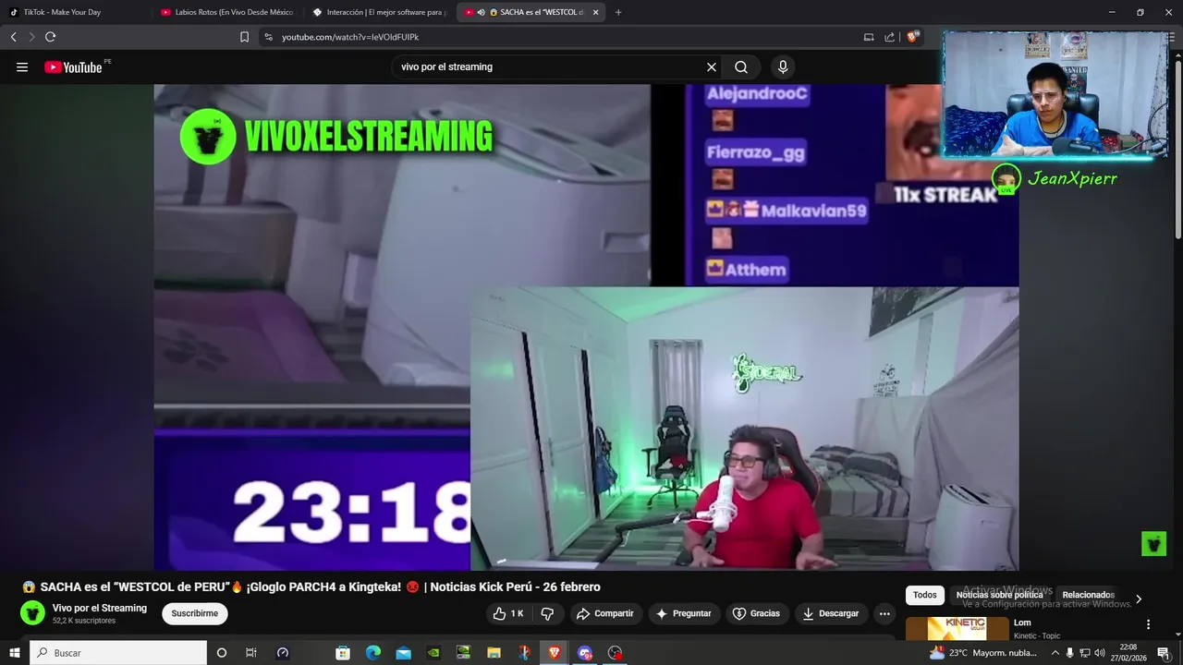Open Vivo por el Streaming channel name link

click(x=100, y=608)
